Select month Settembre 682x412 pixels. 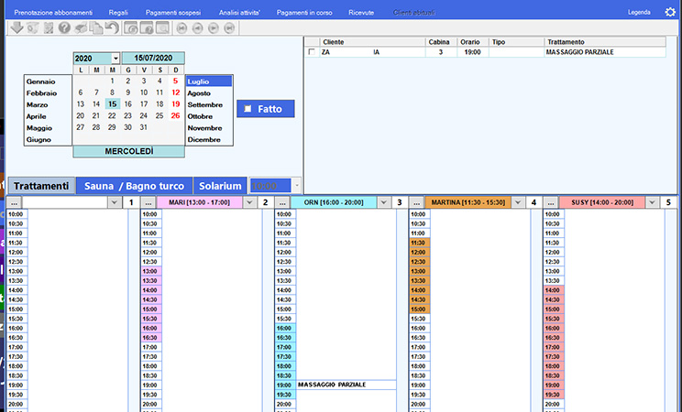click(204, 104)
